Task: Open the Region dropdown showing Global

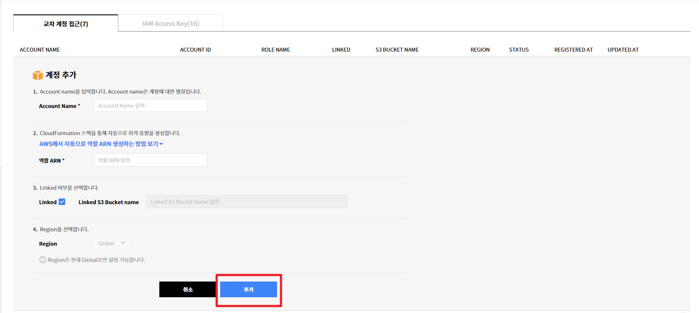Action: coord(111,243)
